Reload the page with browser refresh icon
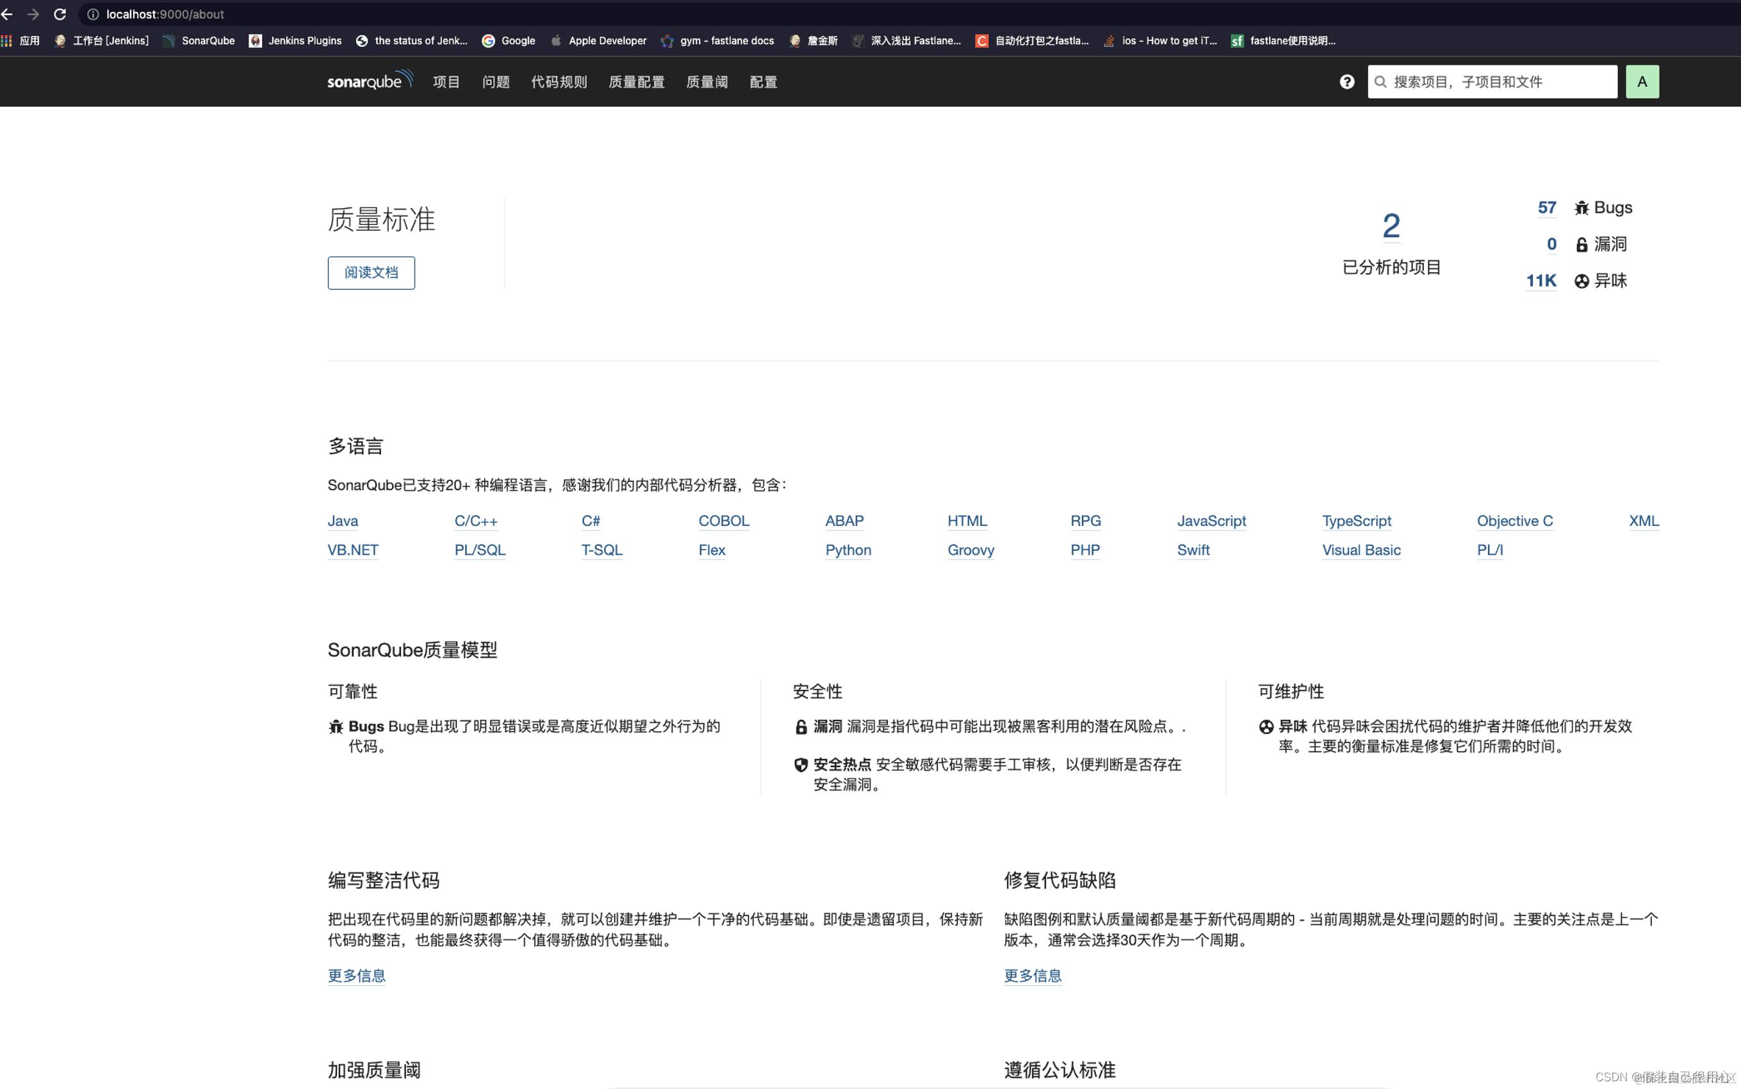Screen dimensions: 1741x1089 click(x=60, y=13)
